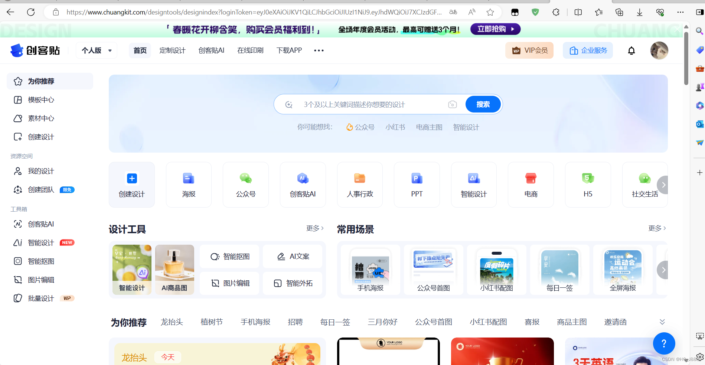
Task: Open 模板中心 in left sidebar
Action: 50,100
